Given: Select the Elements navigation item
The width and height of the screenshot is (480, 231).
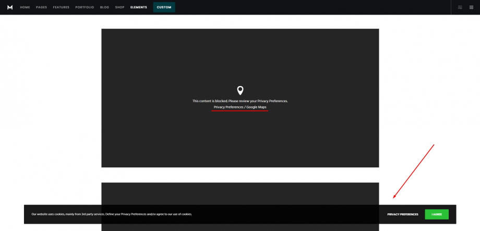Looking at the screenshot, I should point(138,7).
